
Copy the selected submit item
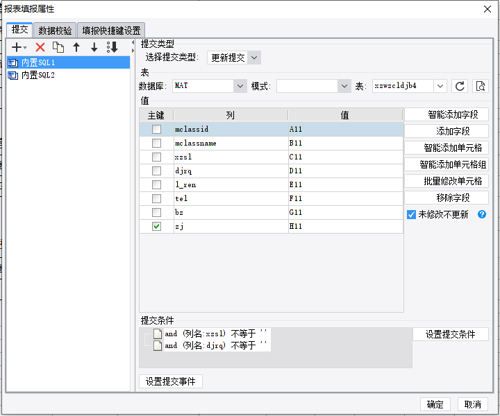[x=58, y=47]
